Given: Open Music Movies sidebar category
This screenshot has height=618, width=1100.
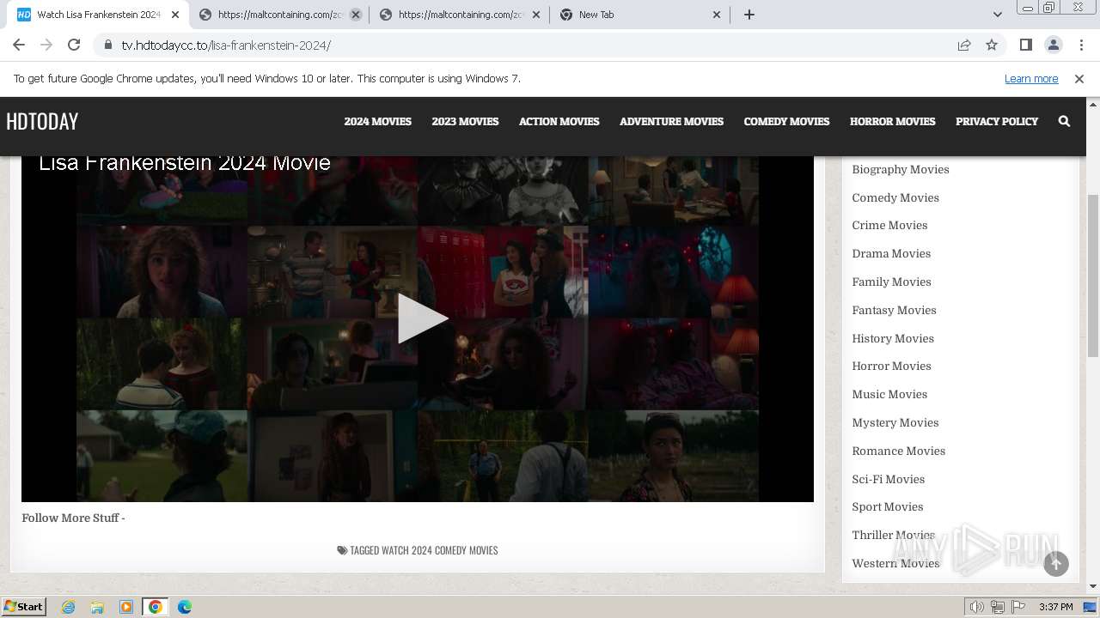Looking at the screenshot, I should click(889, 394).
